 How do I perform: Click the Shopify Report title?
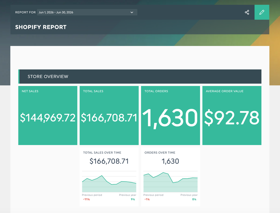[41, 27]
